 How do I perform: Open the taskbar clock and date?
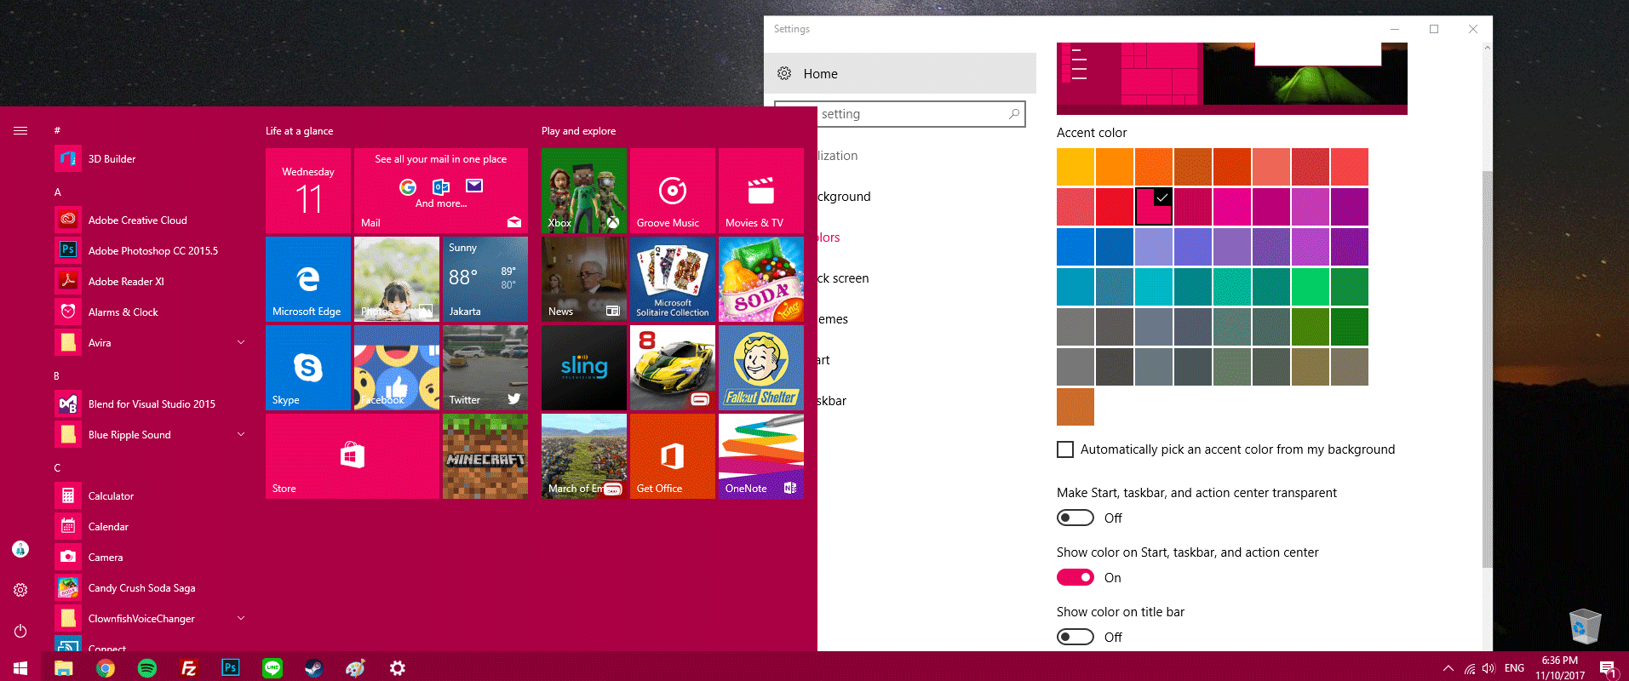coord(1560,667)
